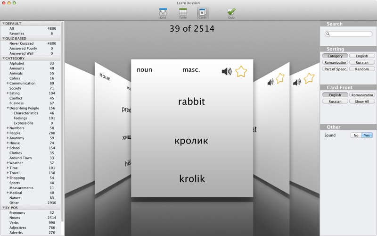This screenshot has height=236, width=377.
Task: Select Pronouns under BY POS
Action: pos(31,213)
